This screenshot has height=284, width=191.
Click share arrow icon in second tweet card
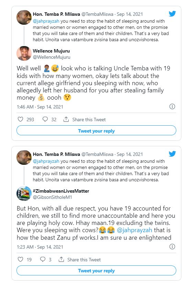pyautogui.click(x=61, y=259)
